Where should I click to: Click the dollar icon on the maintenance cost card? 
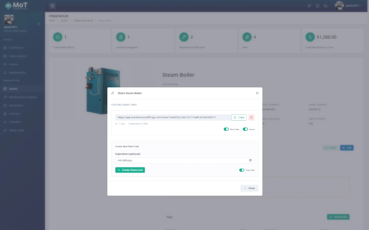click(x=310, y=37)
